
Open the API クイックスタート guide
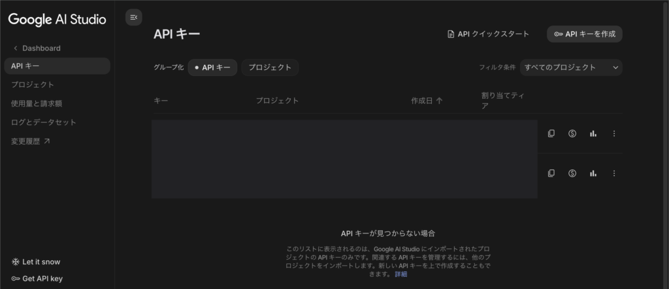click(488, 34)
